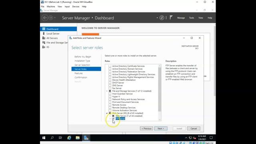Go to Installation Type step
The image size is (256, 144).
tap(82, 61)
